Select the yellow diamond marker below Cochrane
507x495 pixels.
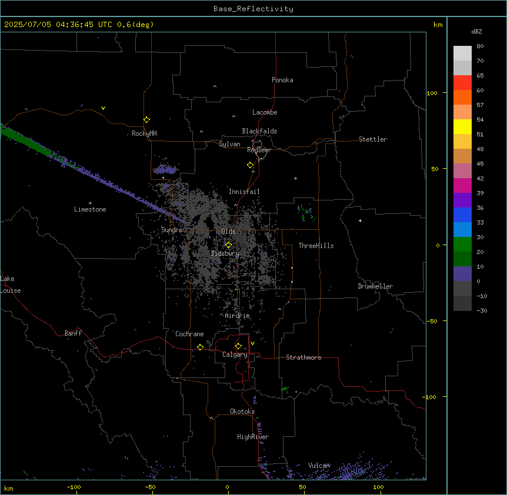click(x=200, y=347)
